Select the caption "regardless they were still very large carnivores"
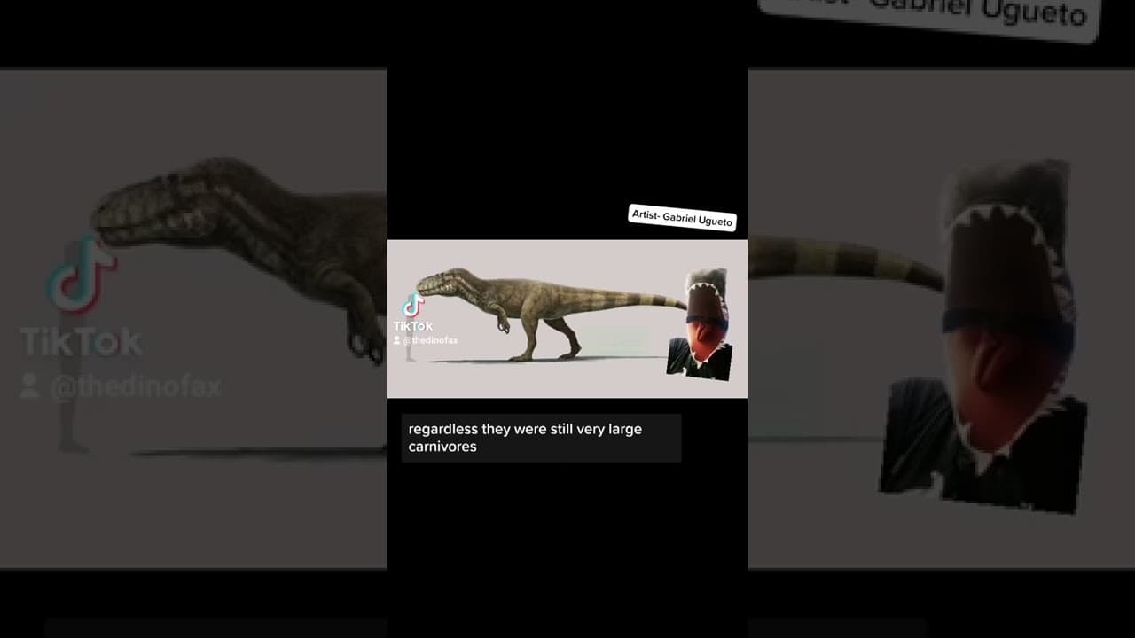Image resolution: width=1135 pixels, height=638 pixels. (541, 438)
